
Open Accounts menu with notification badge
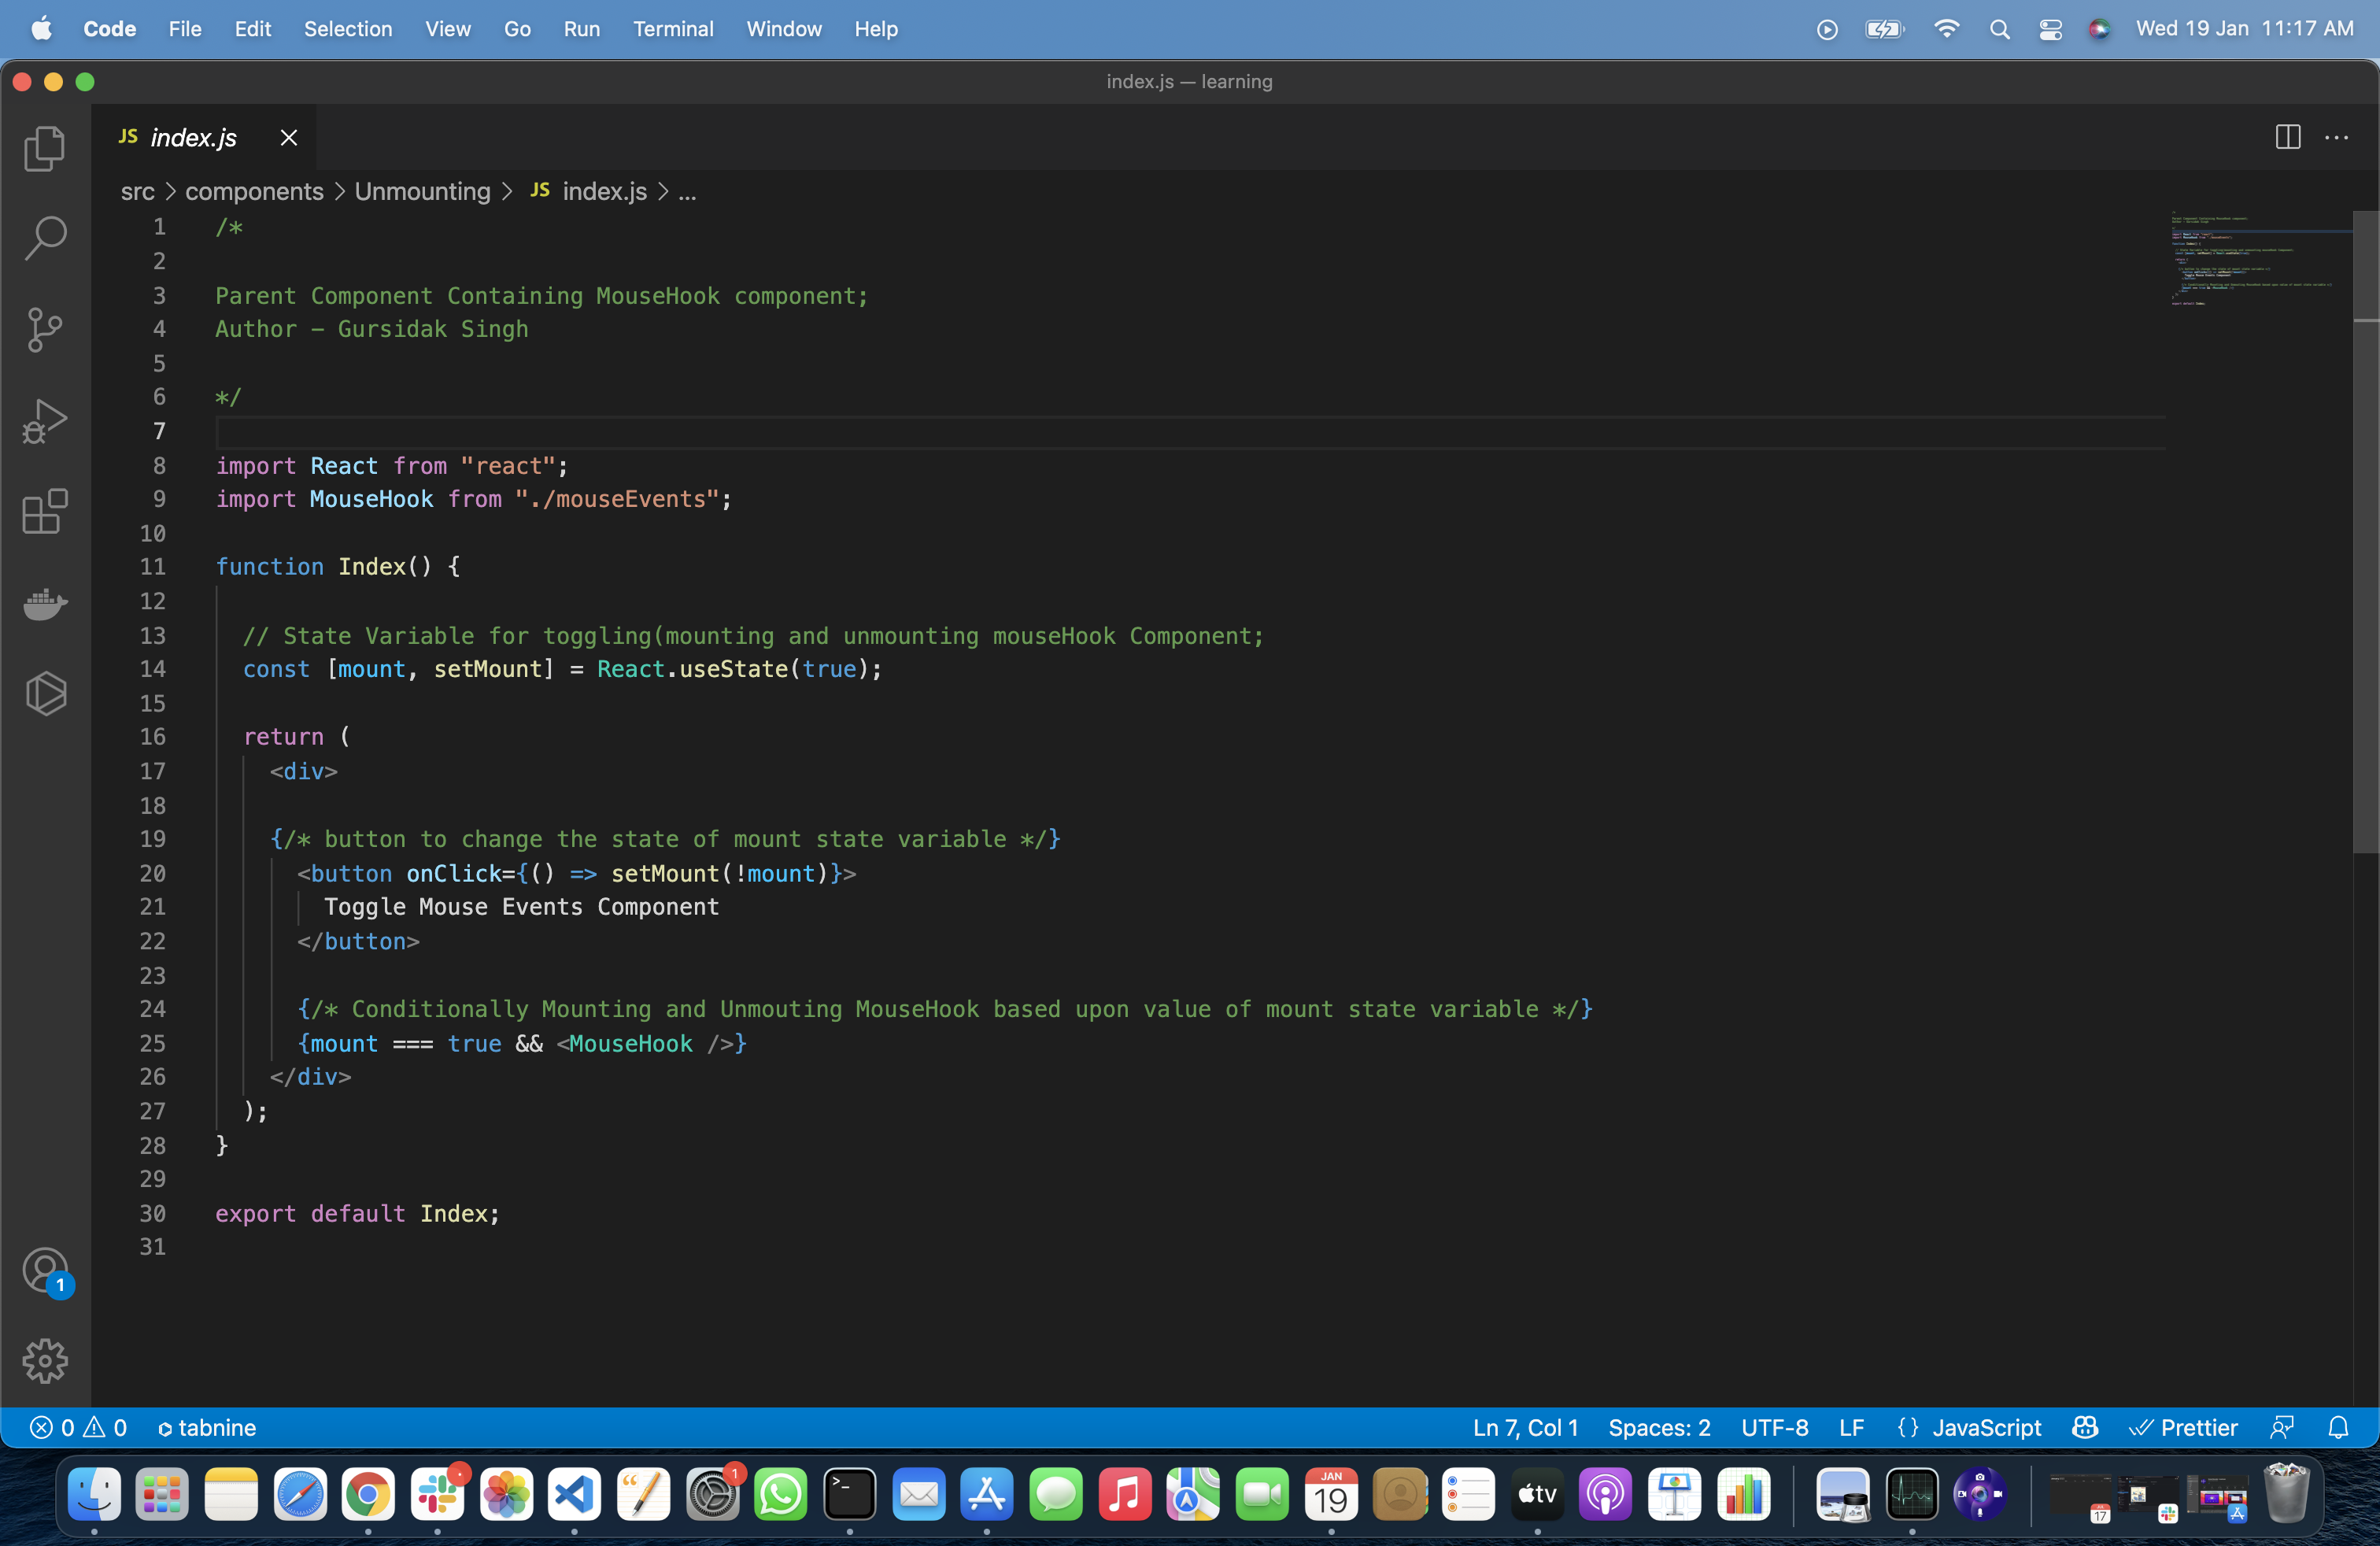coord(45,1271)
